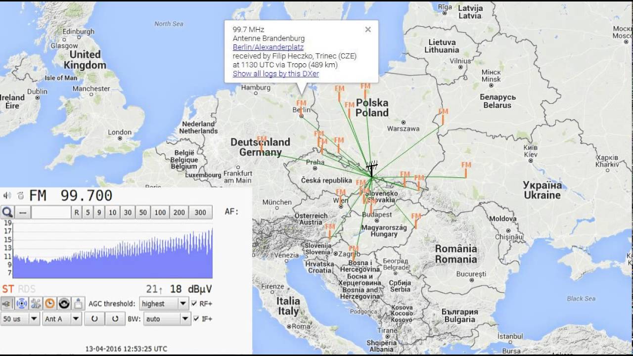
Task: Click the R button
Action: (x=77, y=213)
